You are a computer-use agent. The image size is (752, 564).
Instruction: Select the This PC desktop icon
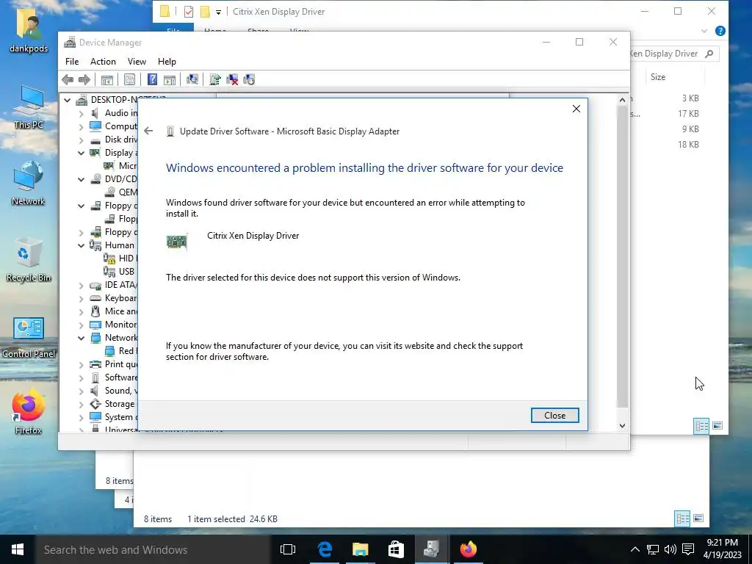click(x=29, y=107)
